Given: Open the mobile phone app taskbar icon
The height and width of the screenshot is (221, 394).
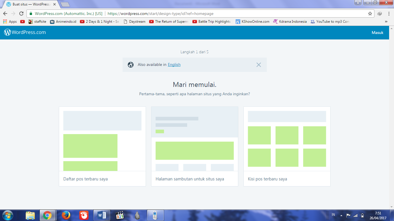Looking at the screenshot, I should coord(155,215).
